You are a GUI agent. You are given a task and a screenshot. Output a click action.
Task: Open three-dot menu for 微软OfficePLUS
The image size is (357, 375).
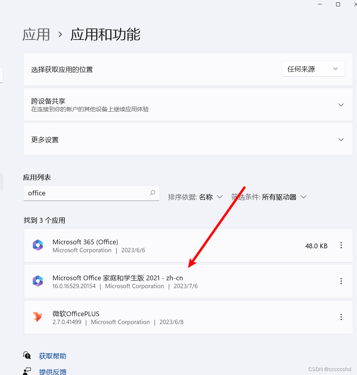click(x=341, y=317)
